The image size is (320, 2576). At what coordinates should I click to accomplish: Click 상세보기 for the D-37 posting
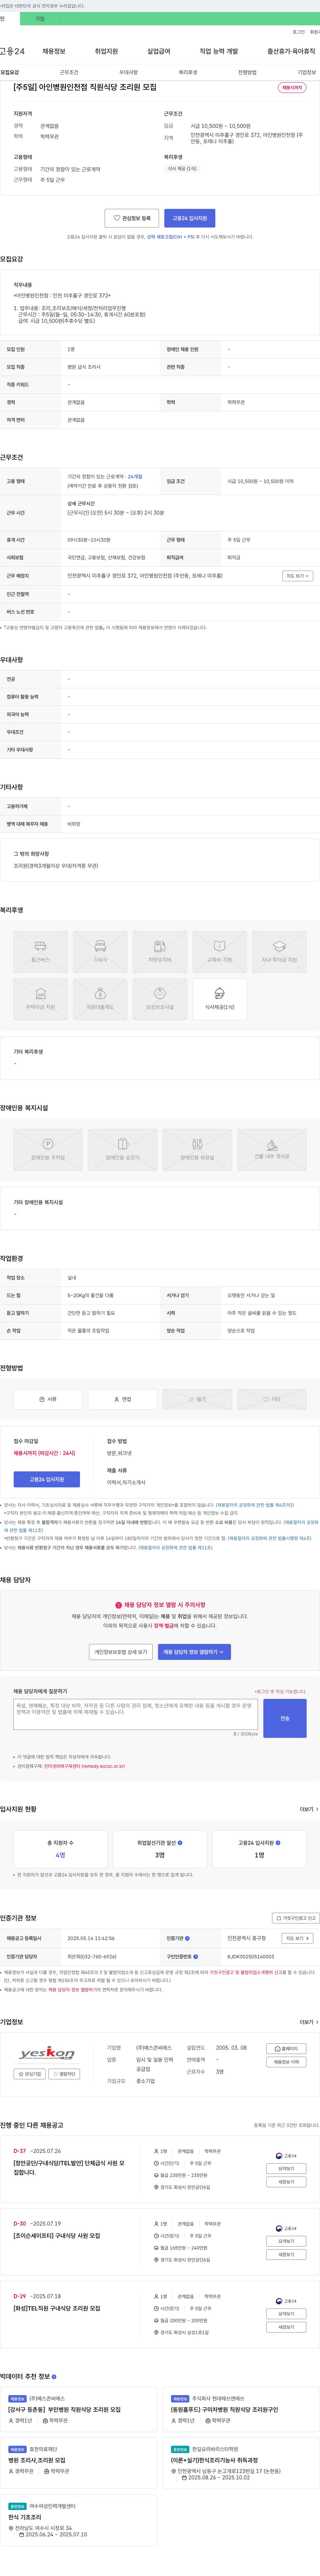point(286,2169)
